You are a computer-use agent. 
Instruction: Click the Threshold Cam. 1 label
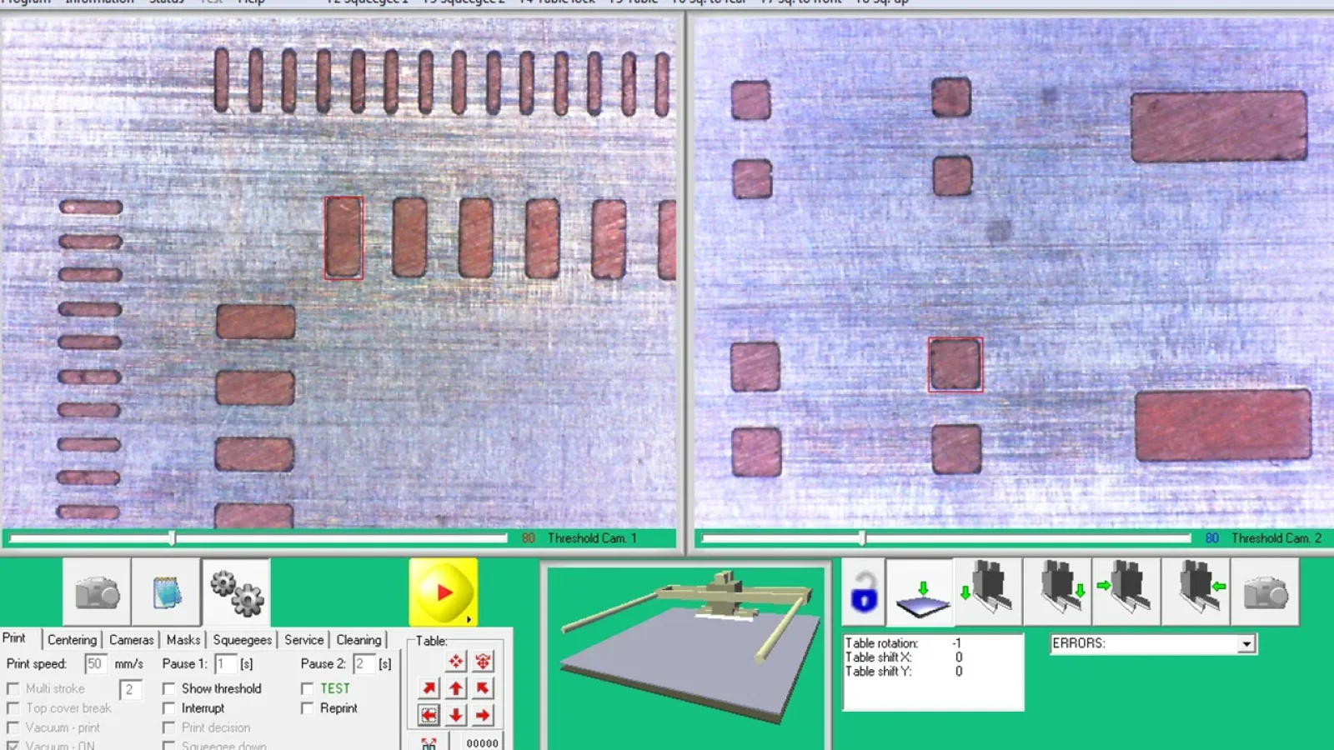point(592,538)
